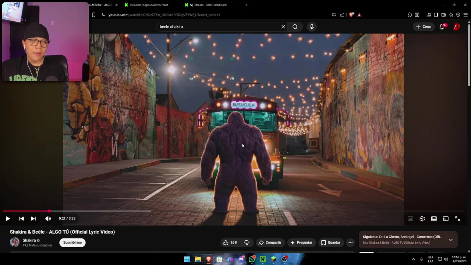
Task: Switch to the kick.com popout chat tab
Action: [x=149, y=5]
